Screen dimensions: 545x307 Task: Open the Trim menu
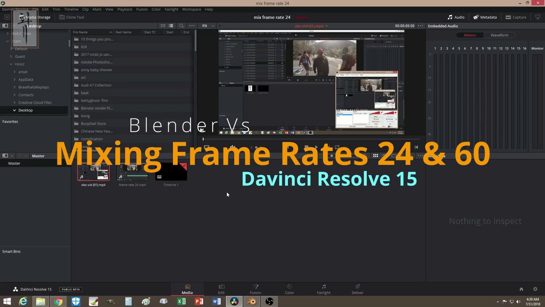tap(56, 9)
